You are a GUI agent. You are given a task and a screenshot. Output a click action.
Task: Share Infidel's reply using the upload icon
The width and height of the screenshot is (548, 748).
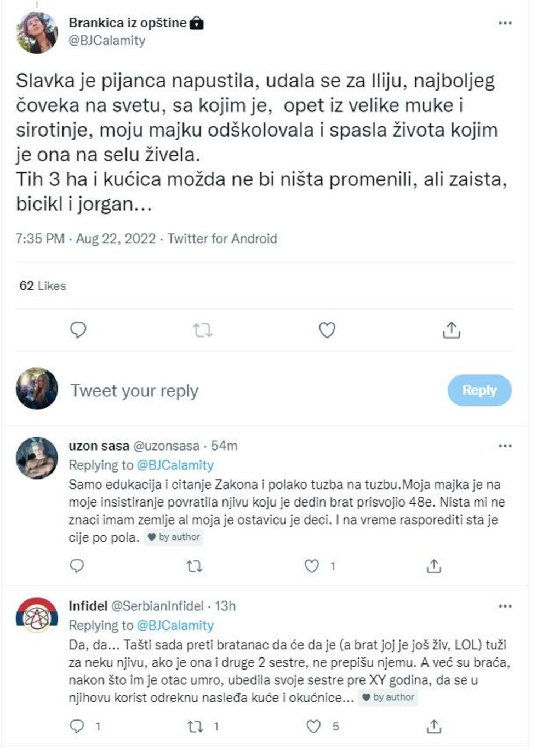(x=435, y=725)
